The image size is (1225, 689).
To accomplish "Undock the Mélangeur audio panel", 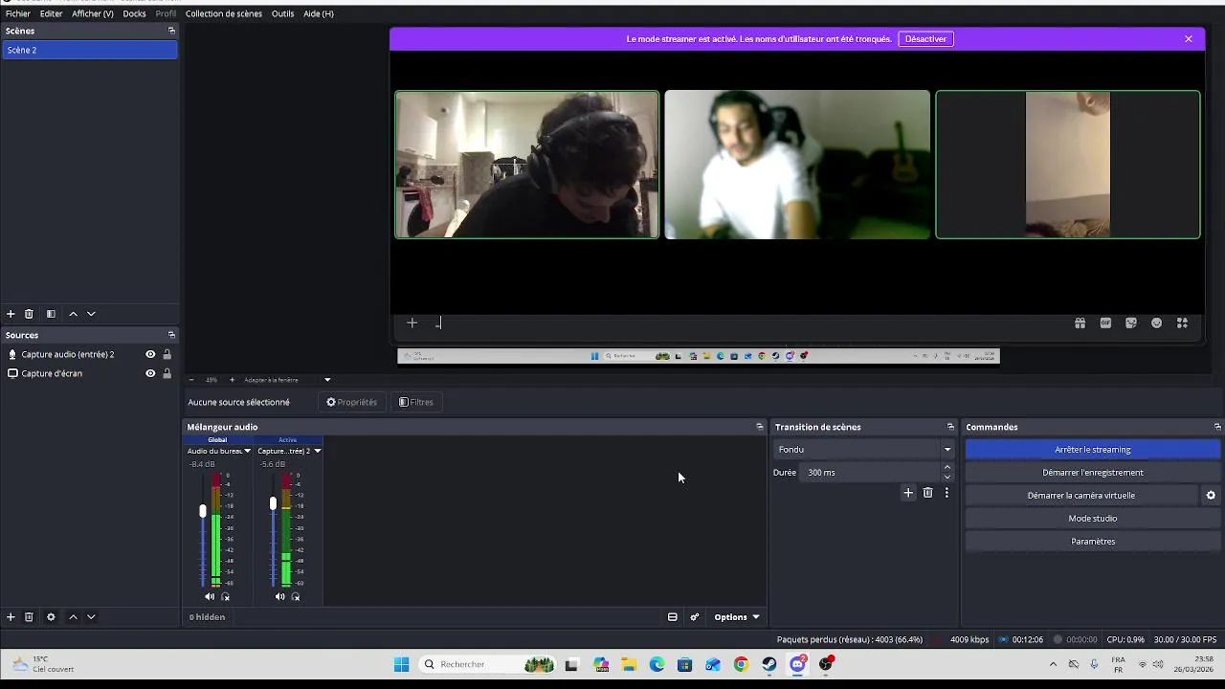I will coord(760,427).
